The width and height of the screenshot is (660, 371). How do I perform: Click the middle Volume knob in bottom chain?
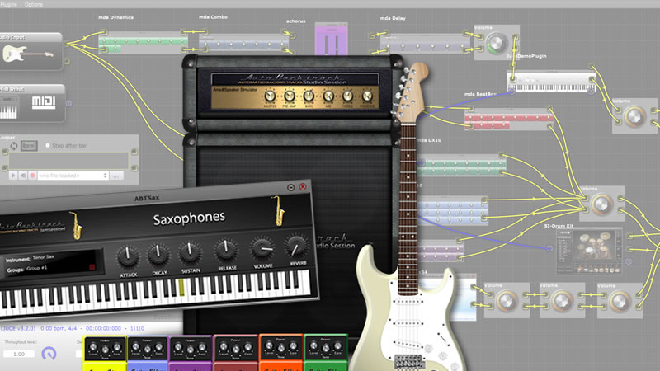pyautogui.click(x=563, y=301)
